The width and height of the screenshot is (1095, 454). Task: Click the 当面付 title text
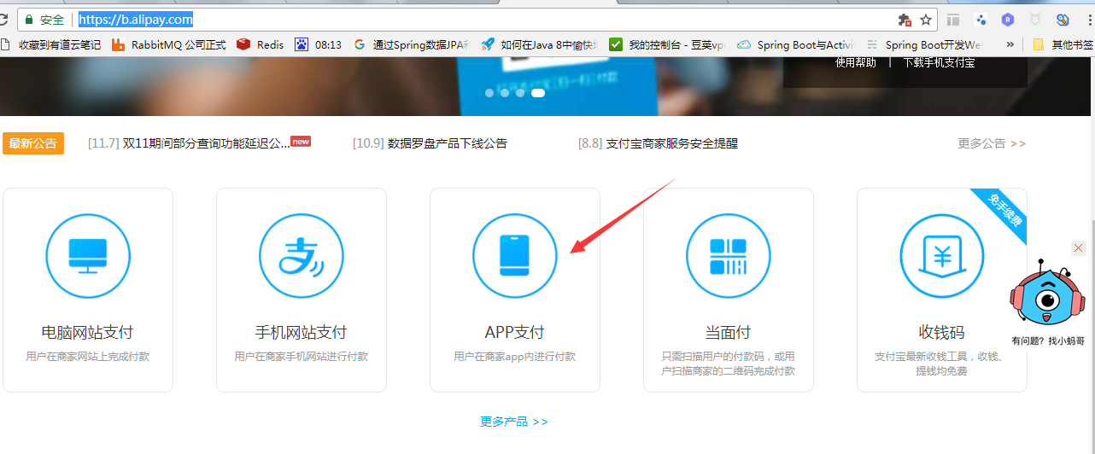coord(728,332)
